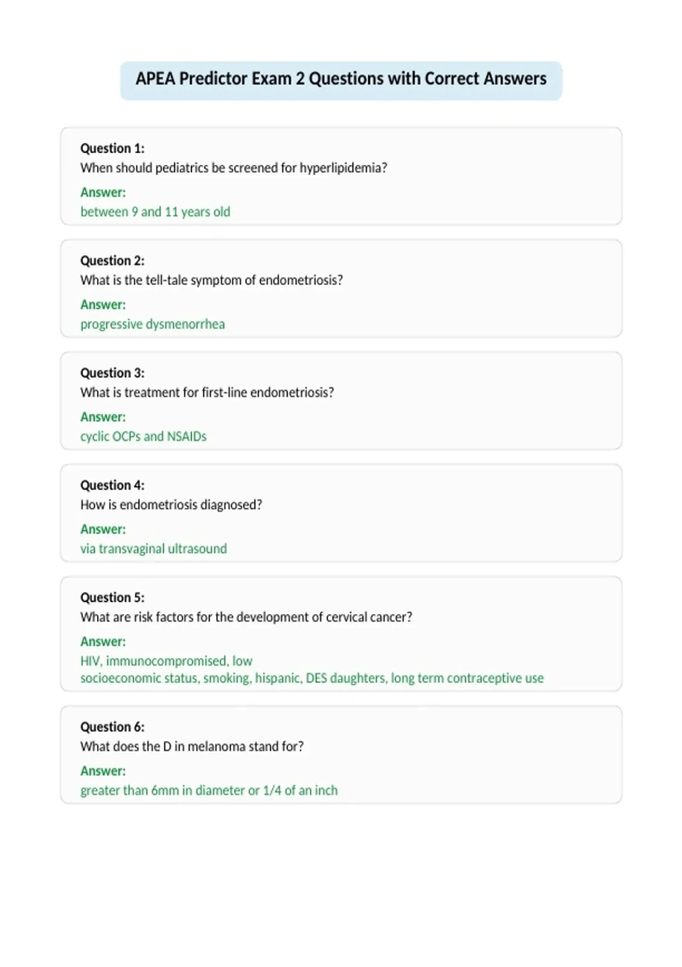The width and height of the screenshot is (682, 967).
Task: Click the Question 3 heading
Action: click(x=113, y=373)
